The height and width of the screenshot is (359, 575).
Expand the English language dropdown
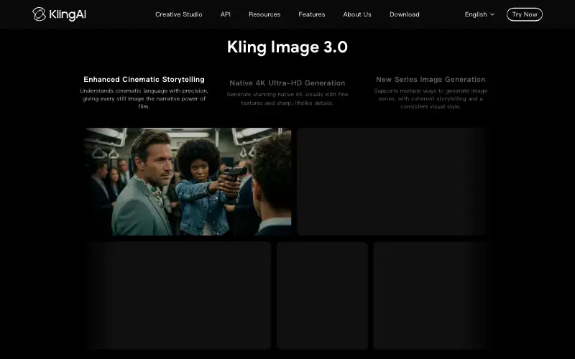pos(479,14)
